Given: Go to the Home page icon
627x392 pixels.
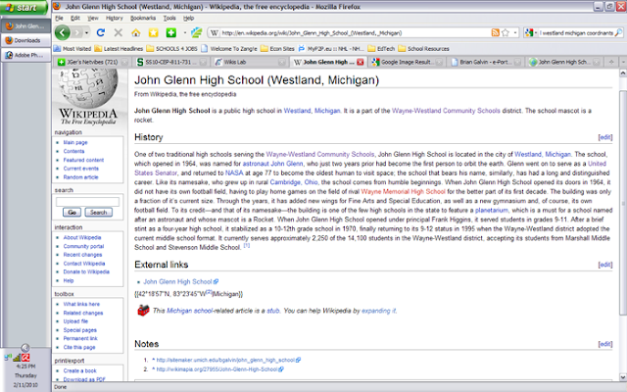Looking at the screenshot, I should point(136,32).
